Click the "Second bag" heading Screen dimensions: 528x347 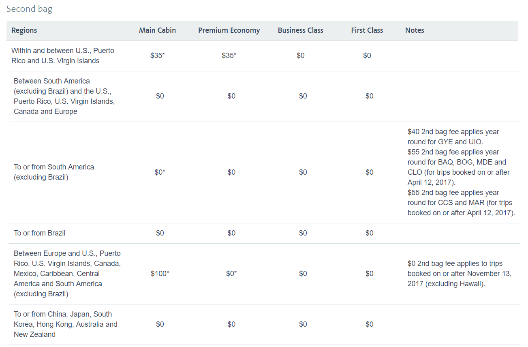(x=29, y=9)
